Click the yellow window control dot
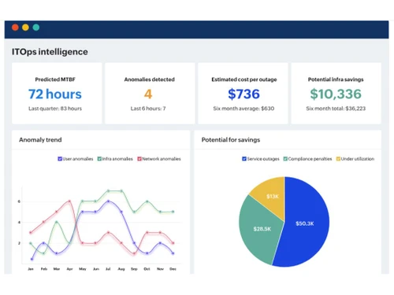 pos(25,28)
